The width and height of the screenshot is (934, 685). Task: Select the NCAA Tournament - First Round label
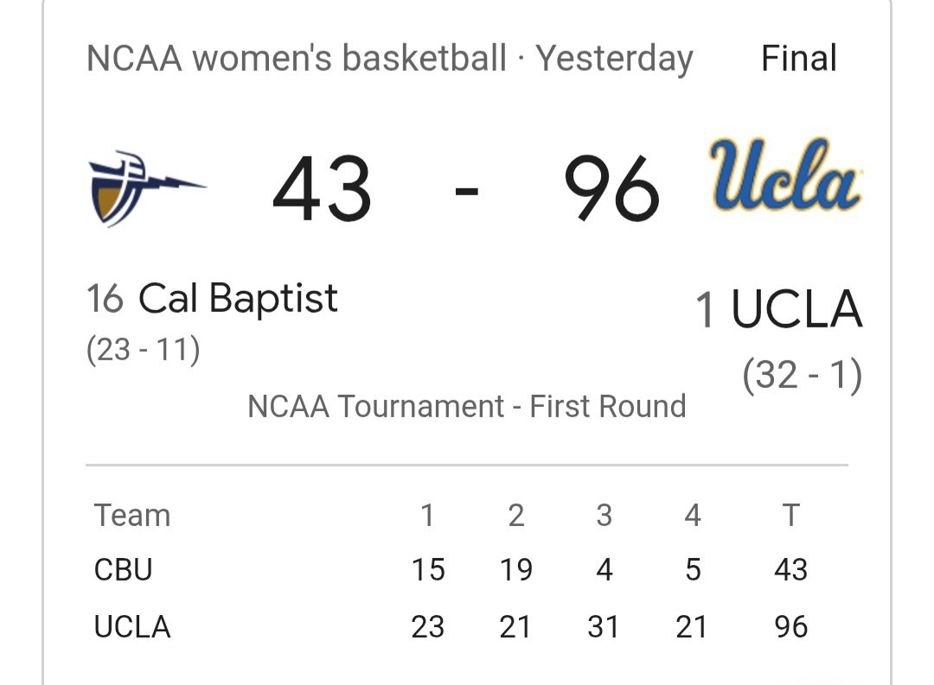pyautogui.click(x=467, y=406)
